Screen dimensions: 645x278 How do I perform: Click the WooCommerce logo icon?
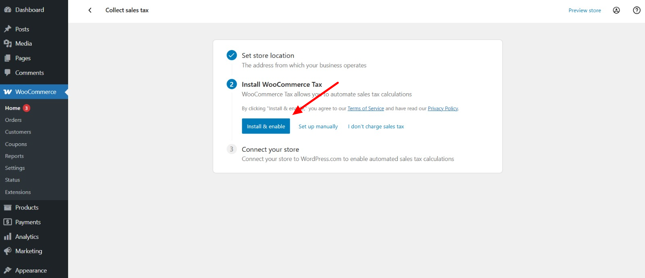8,92
